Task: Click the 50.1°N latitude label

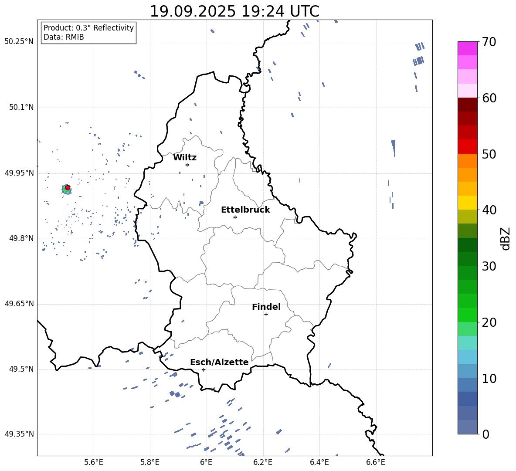Action: click(21, 107)
